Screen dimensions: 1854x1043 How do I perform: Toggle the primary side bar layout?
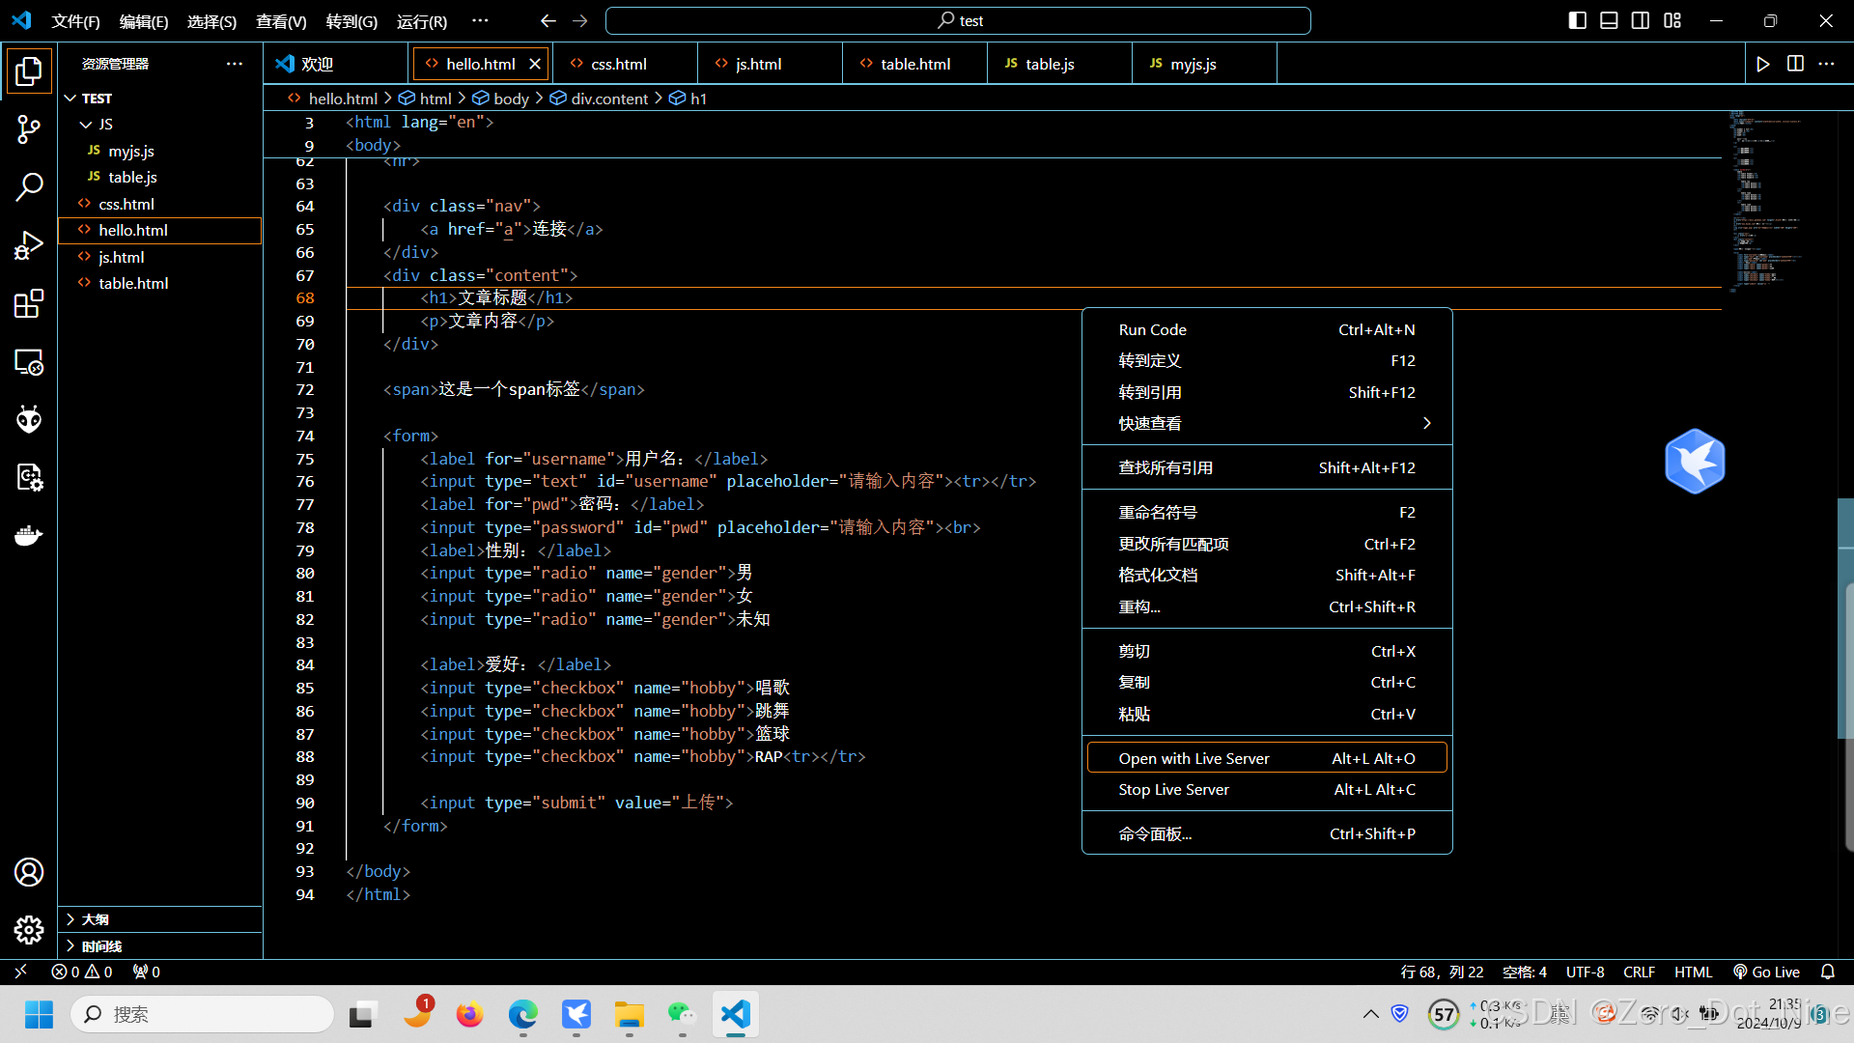coord(1577,20)
